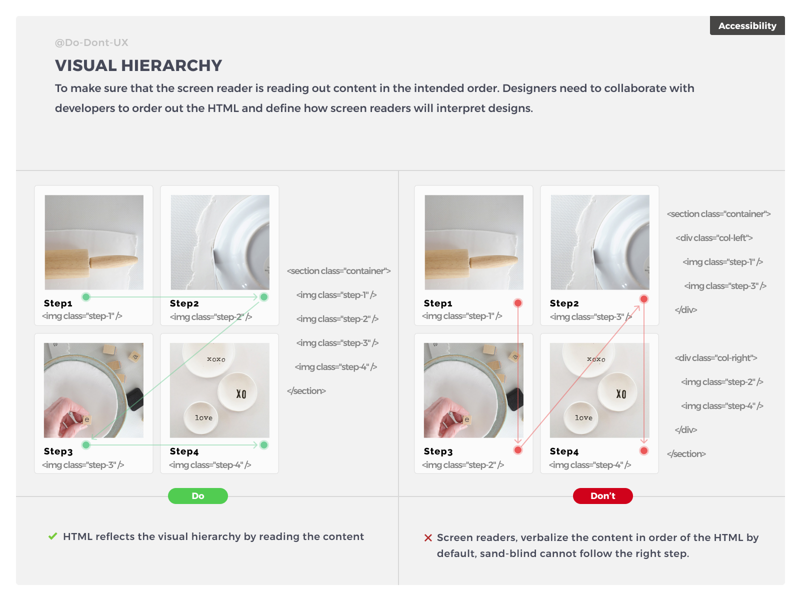The image size is (800, 600).
Task: Click the div class="col-right" code line
Action: pyautogui.click(x=715, y=358)
